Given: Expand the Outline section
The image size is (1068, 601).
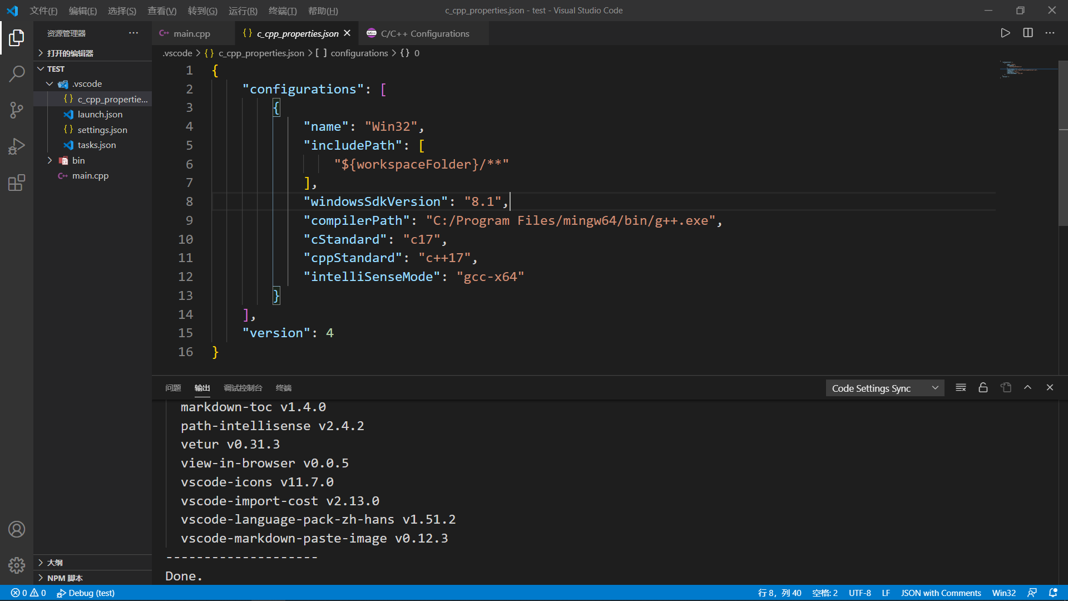Looking at the screenshot, I should [x=93, y=563].
